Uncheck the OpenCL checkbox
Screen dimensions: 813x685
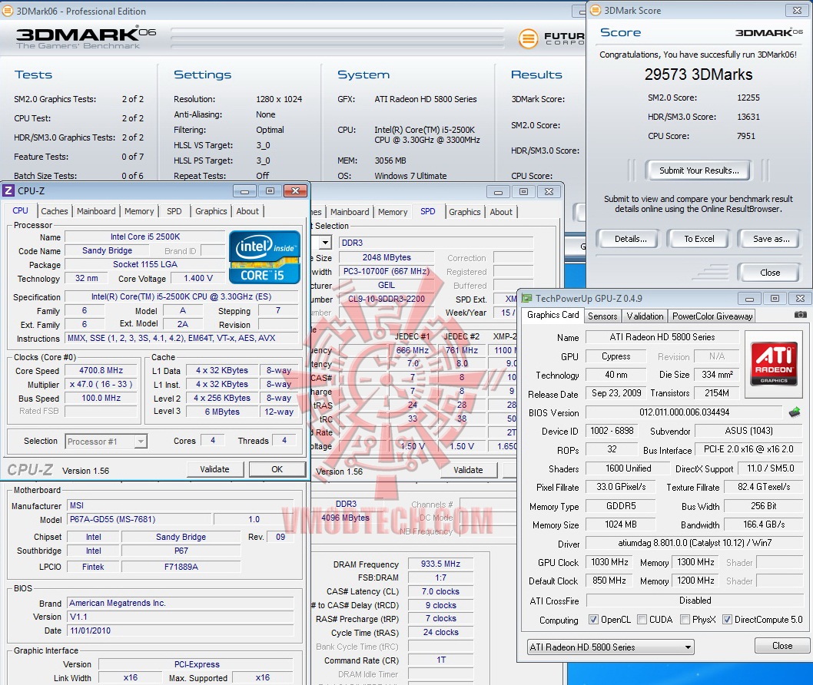pos(593,620)
